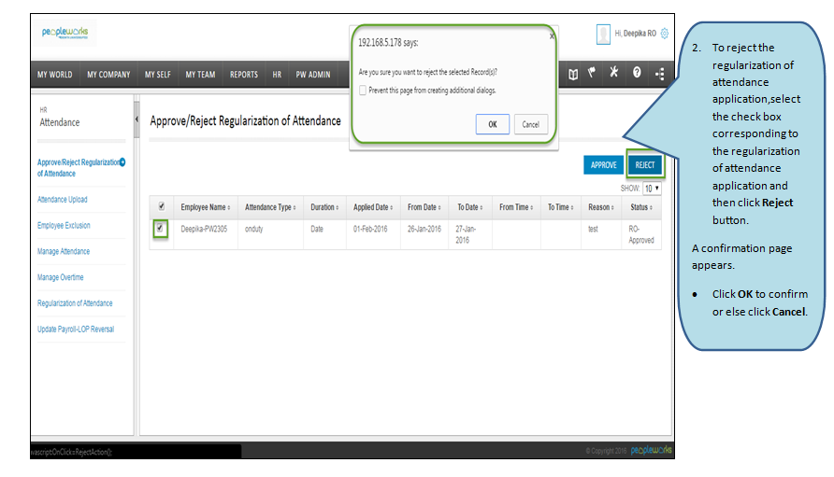Open the Attendance Upload link
834x477 pixels.
63,200
